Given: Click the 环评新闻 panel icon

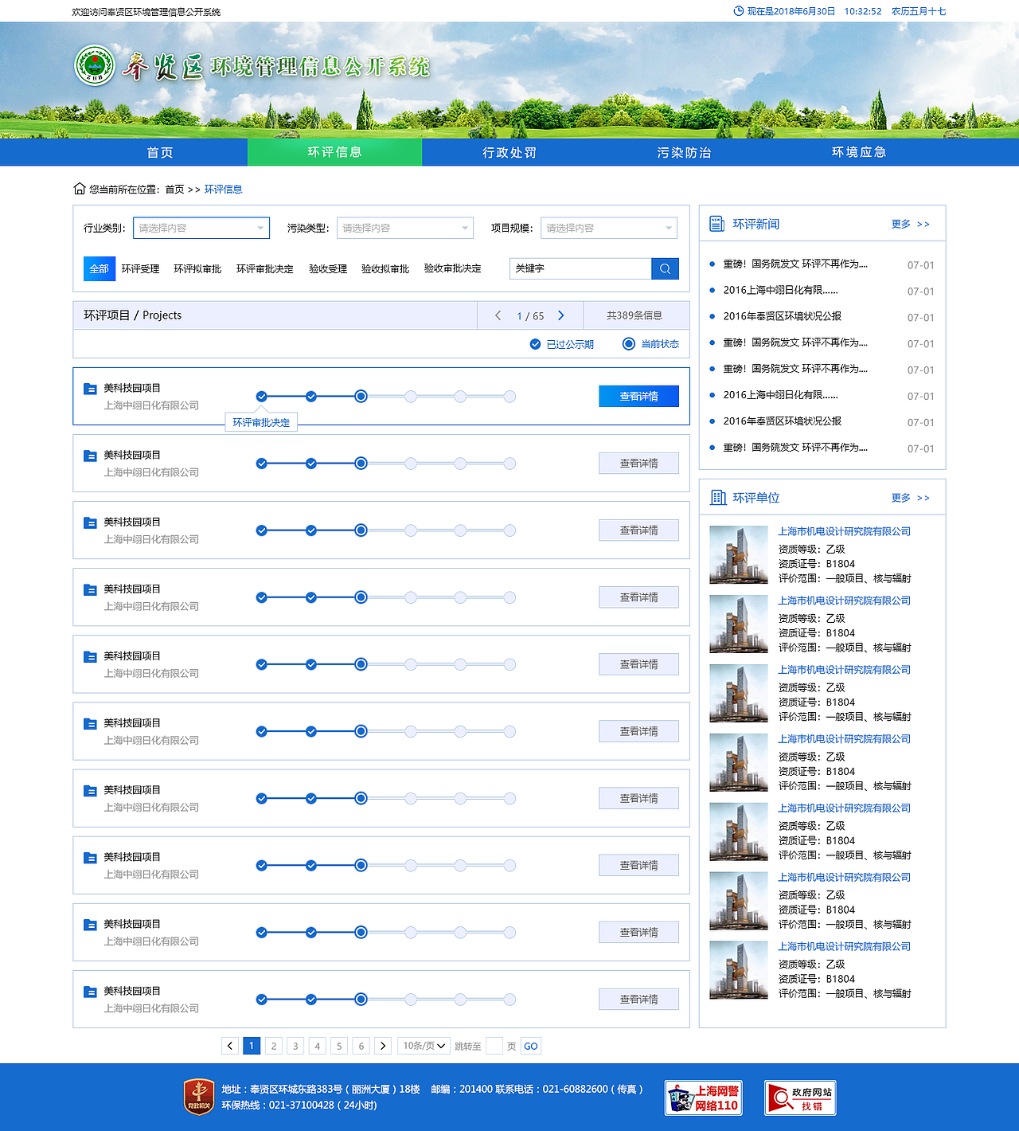Looking at the screenshot, I should pos(716,224).
